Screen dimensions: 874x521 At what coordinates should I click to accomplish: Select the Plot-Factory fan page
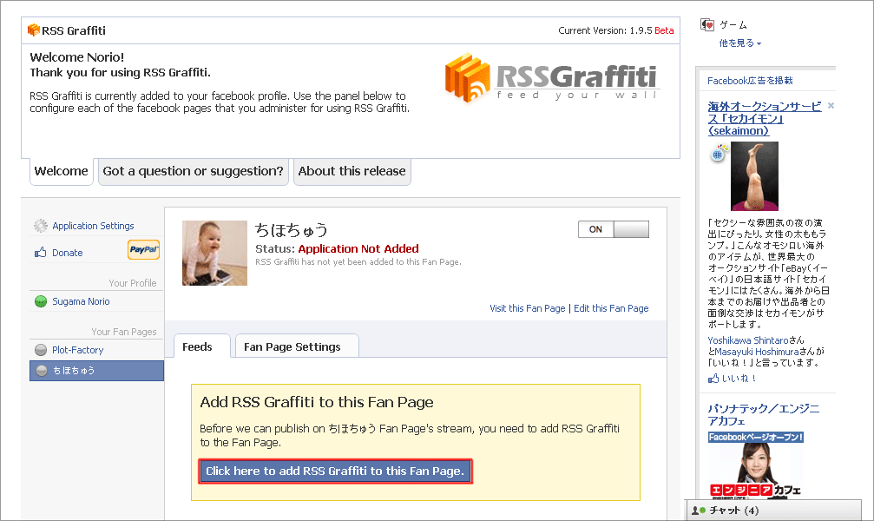tap(77, 350)
